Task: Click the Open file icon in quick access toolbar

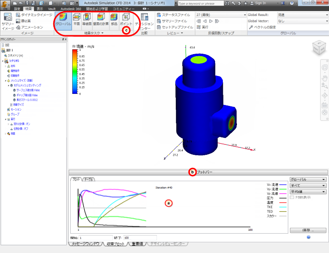Action: click(21, 3)
